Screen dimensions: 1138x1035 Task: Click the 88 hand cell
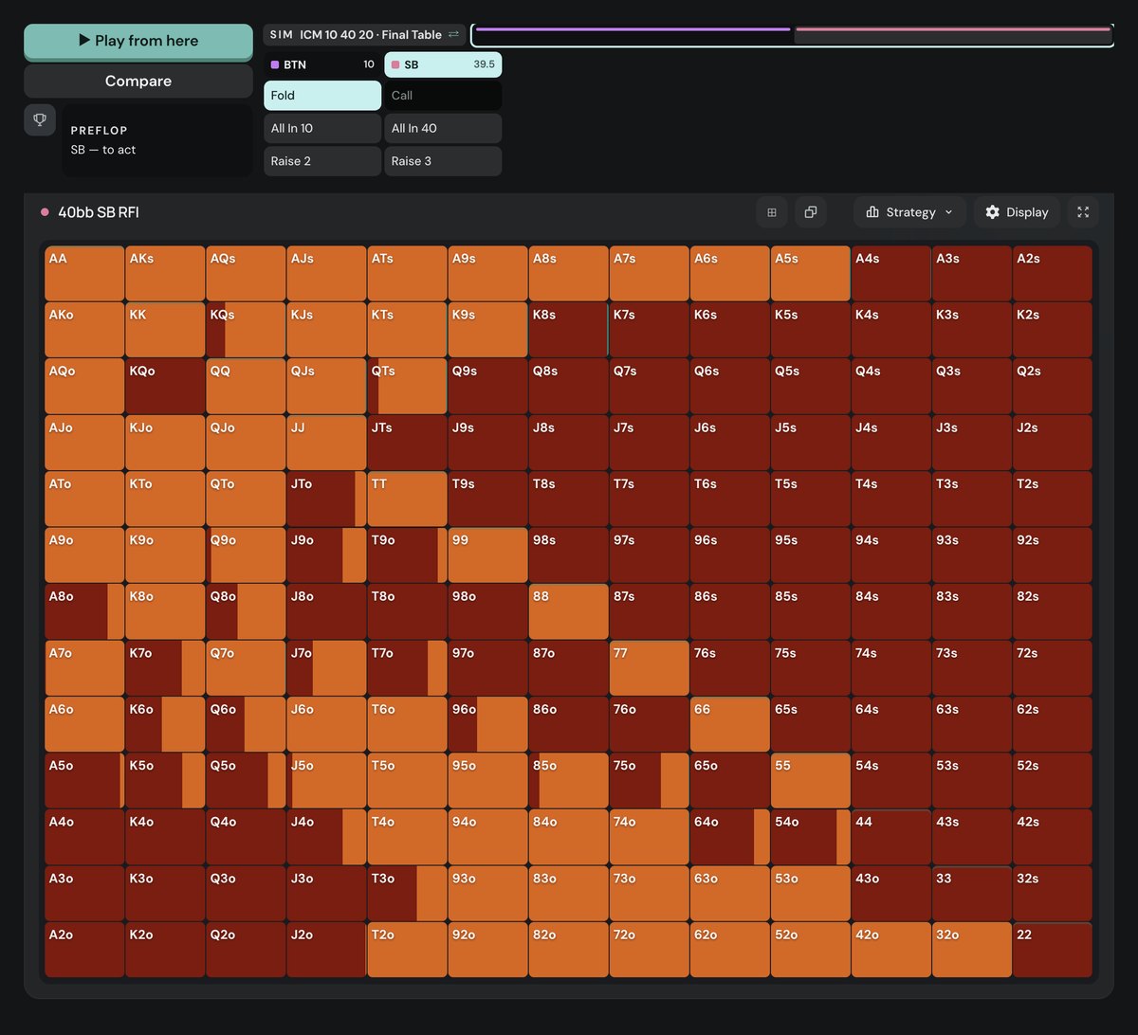click(569, 612)
